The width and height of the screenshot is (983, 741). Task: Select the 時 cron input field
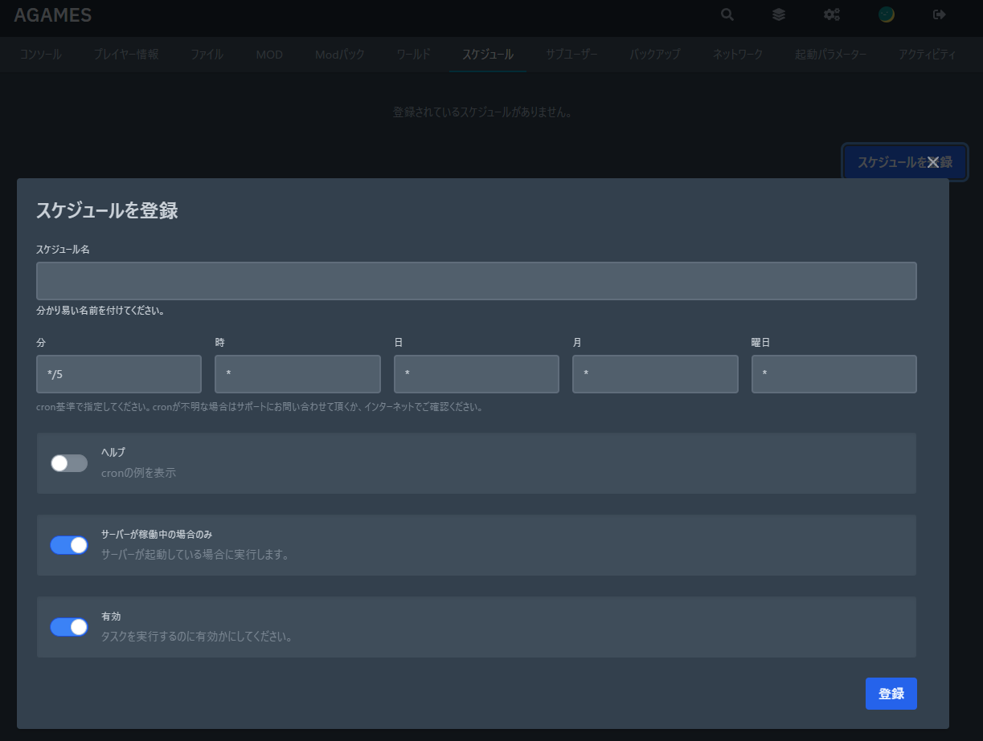[x=297, y=374]
